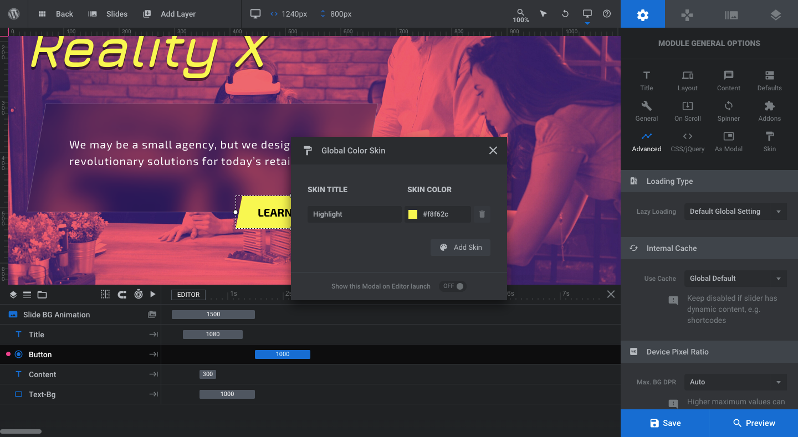Select the Slide BG Animation row

pyautogui.click(x=80, y=315)
